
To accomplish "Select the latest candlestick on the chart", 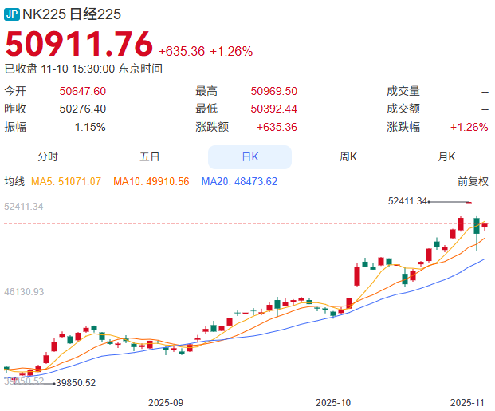I will click(485, 226).
